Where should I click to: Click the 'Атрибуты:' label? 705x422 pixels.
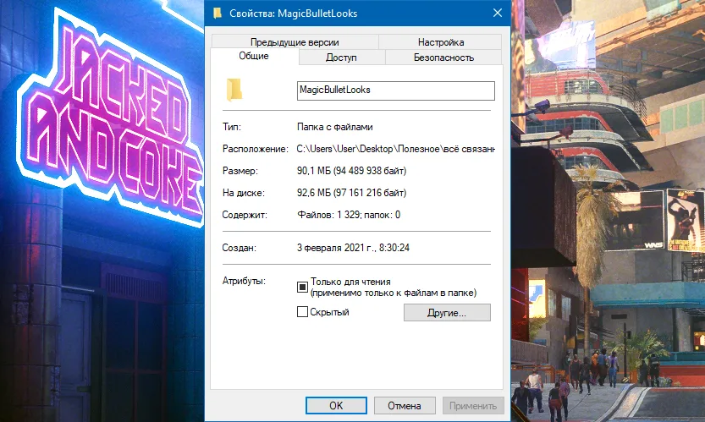pyautogui.click(x=244, y=281)
